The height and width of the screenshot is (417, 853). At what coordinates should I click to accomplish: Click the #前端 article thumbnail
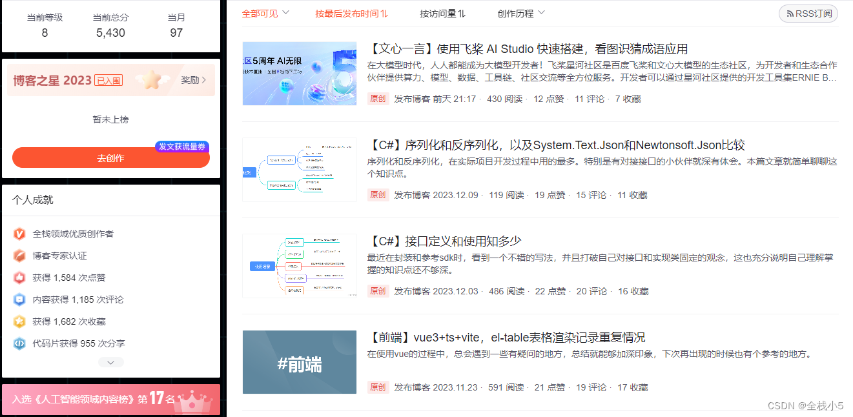300,362
